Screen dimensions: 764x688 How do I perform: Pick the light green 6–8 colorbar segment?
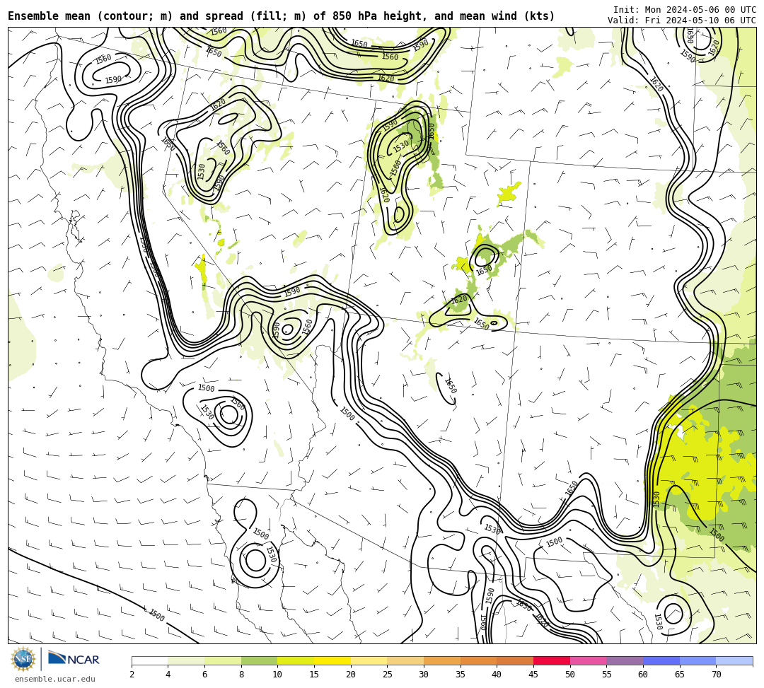[223, 660]
